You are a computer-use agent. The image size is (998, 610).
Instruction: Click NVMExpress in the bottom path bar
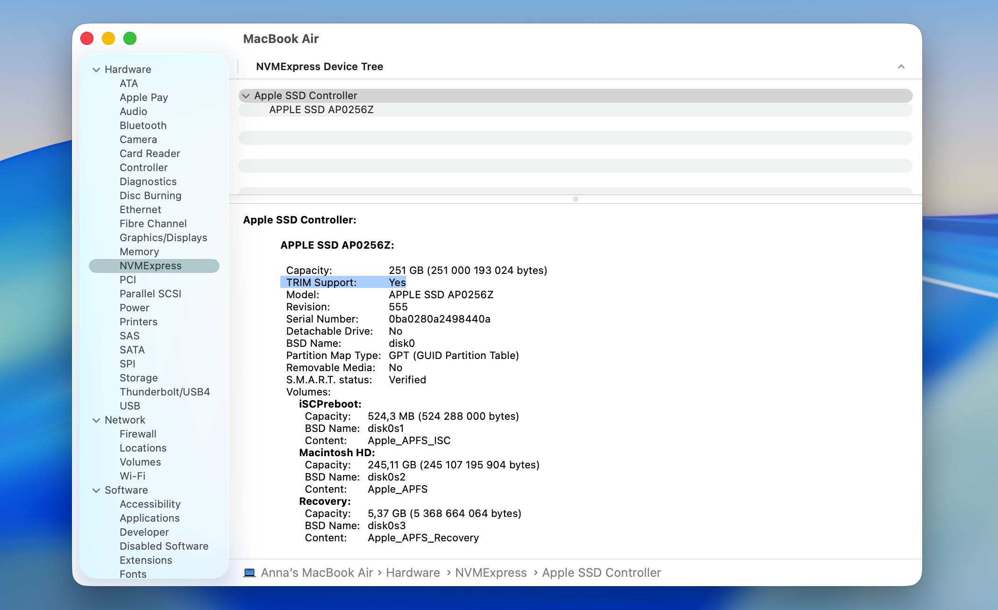(491, 573)
